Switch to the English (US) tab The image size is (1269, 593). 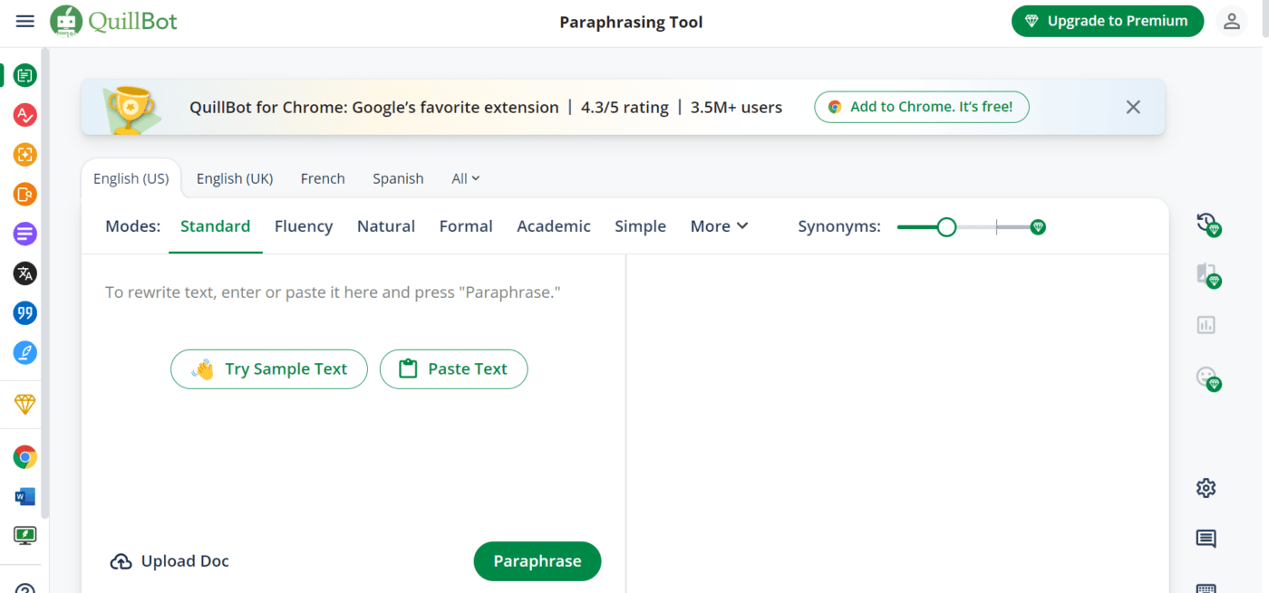pos(131,178)
